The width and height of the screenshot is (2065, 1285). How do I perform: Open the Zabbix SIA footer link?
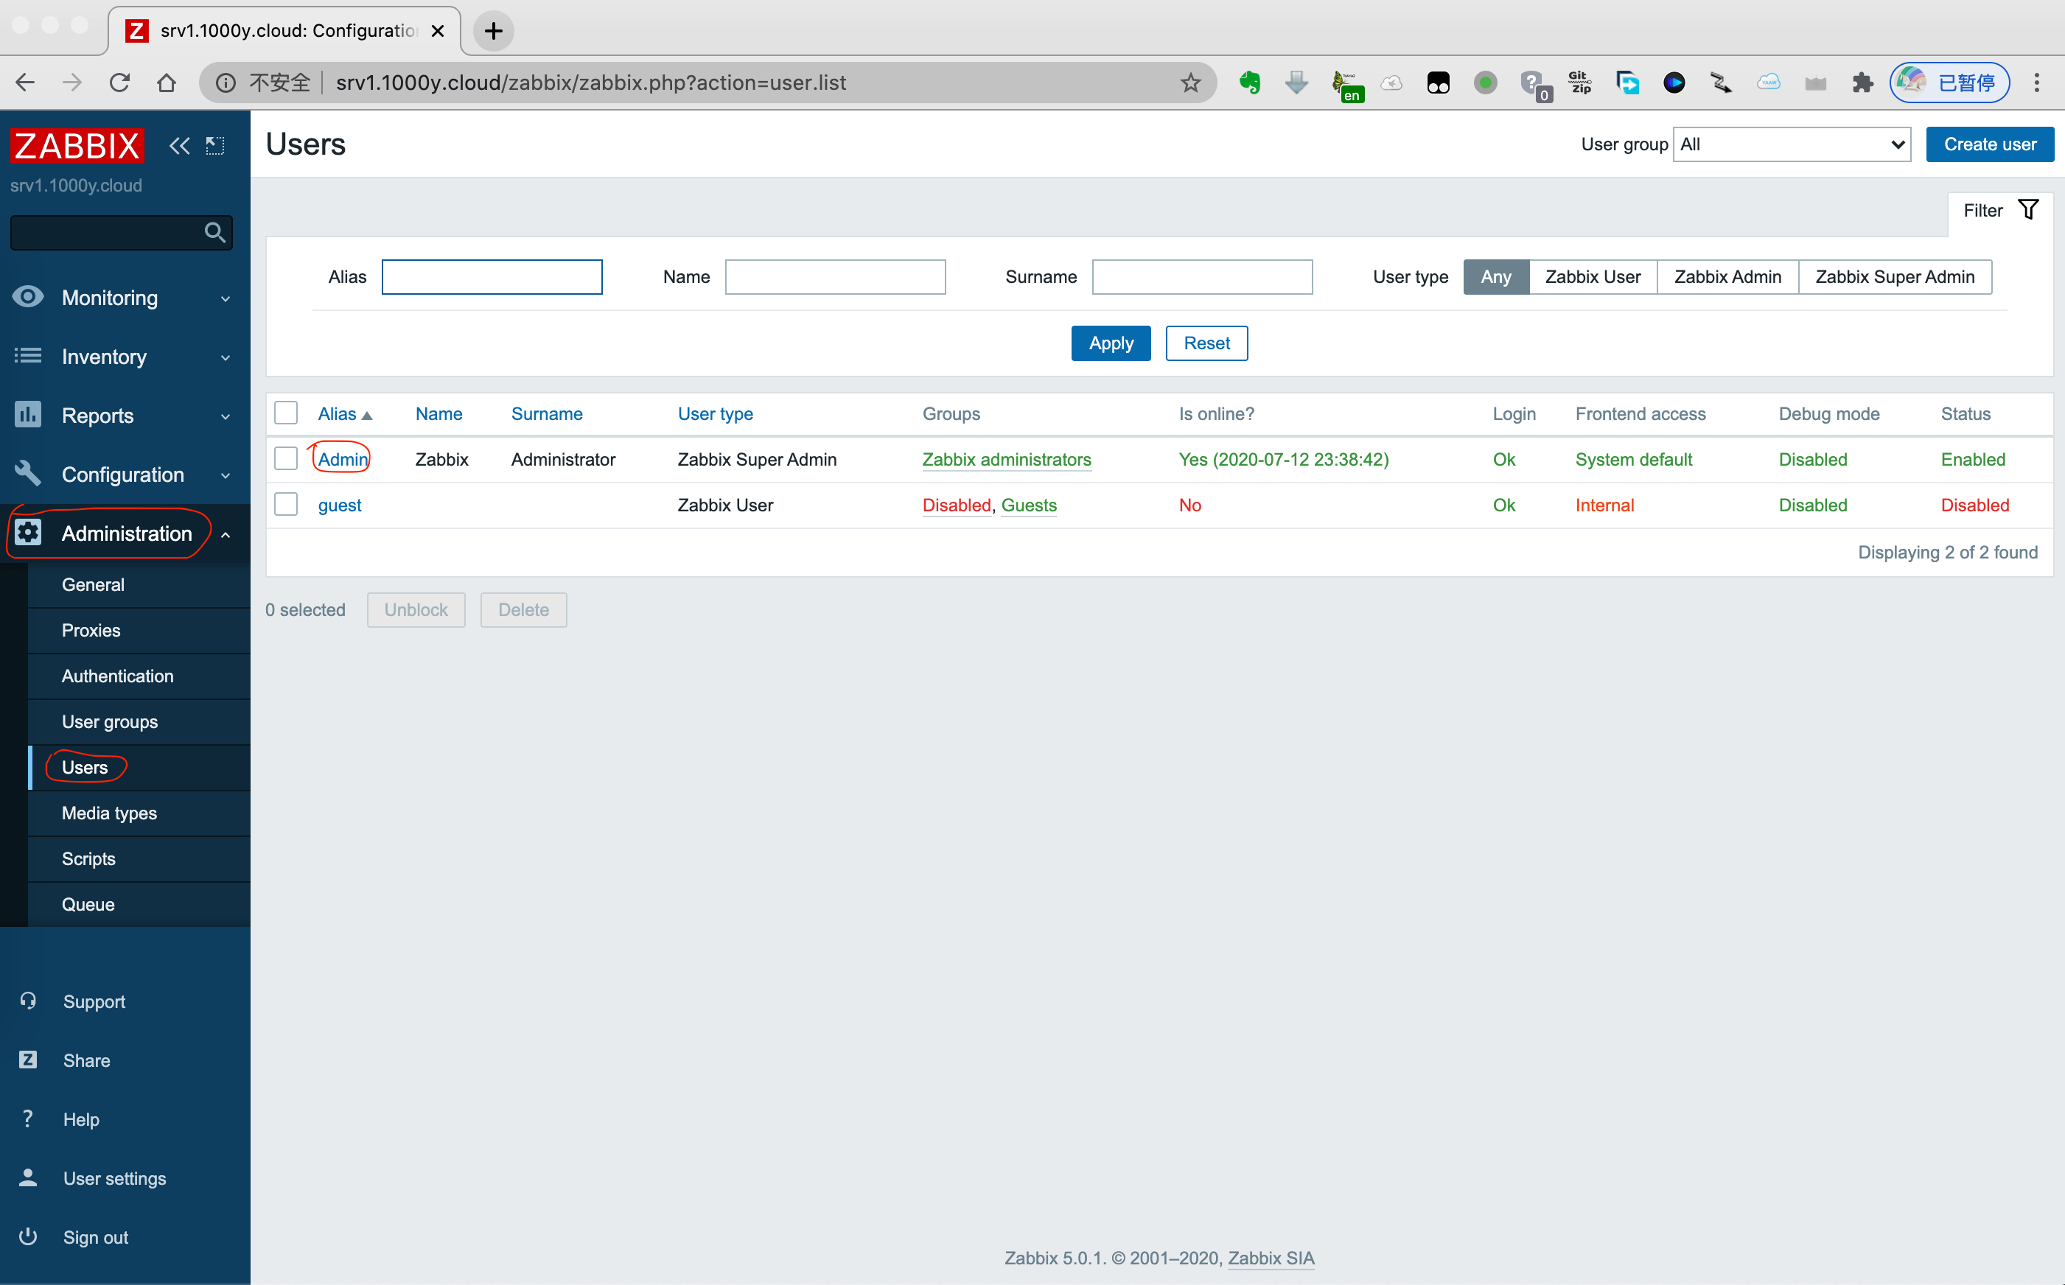click(1271, 1258)
